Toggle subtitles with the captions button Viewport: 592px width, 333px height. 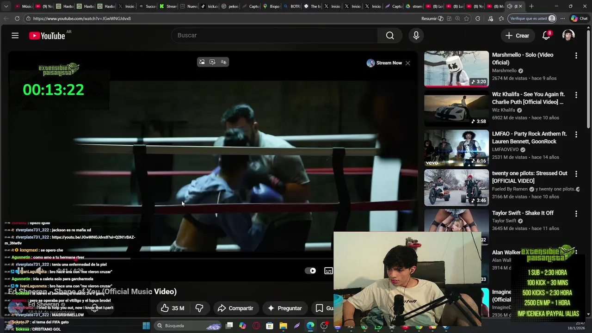pyautogui.click(x=328, y=271)
